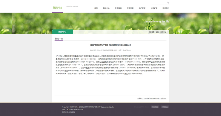Click the search magnifier icon
This screenshot has height=116, width=221.
pos(168,3)
